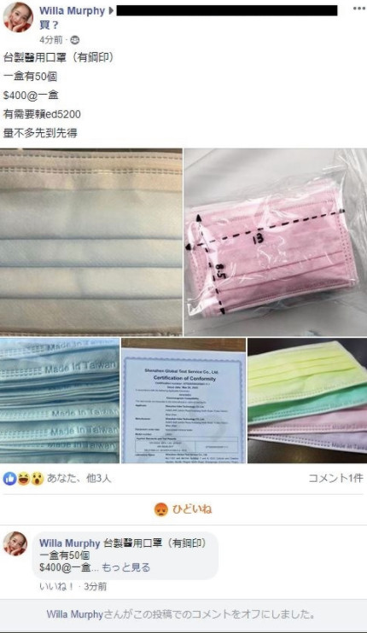Image resolution: width=367 pixels, height=633 pixels.
Task: Toggle the ひどいね reaction button
Action: (183, 509)
